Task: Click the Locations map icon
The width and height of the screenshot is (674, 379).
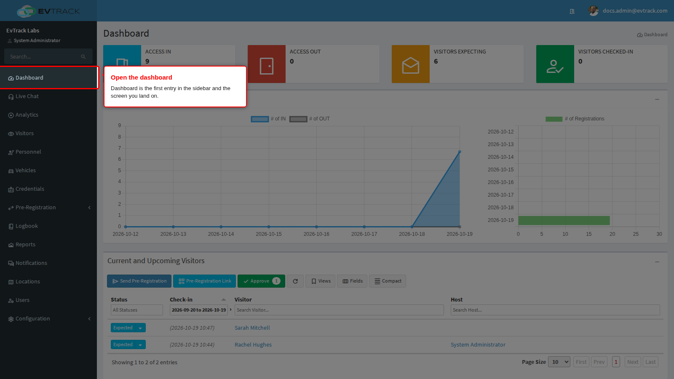Action: tap(11, 282)
